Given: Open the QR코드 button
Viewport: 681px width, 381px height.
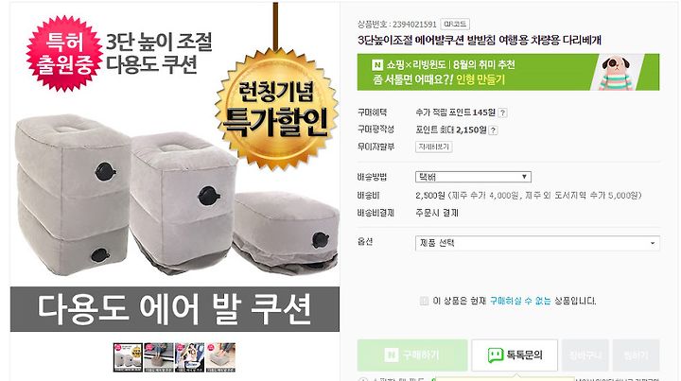Looking at the screenshot, I should tap(455, 24).
